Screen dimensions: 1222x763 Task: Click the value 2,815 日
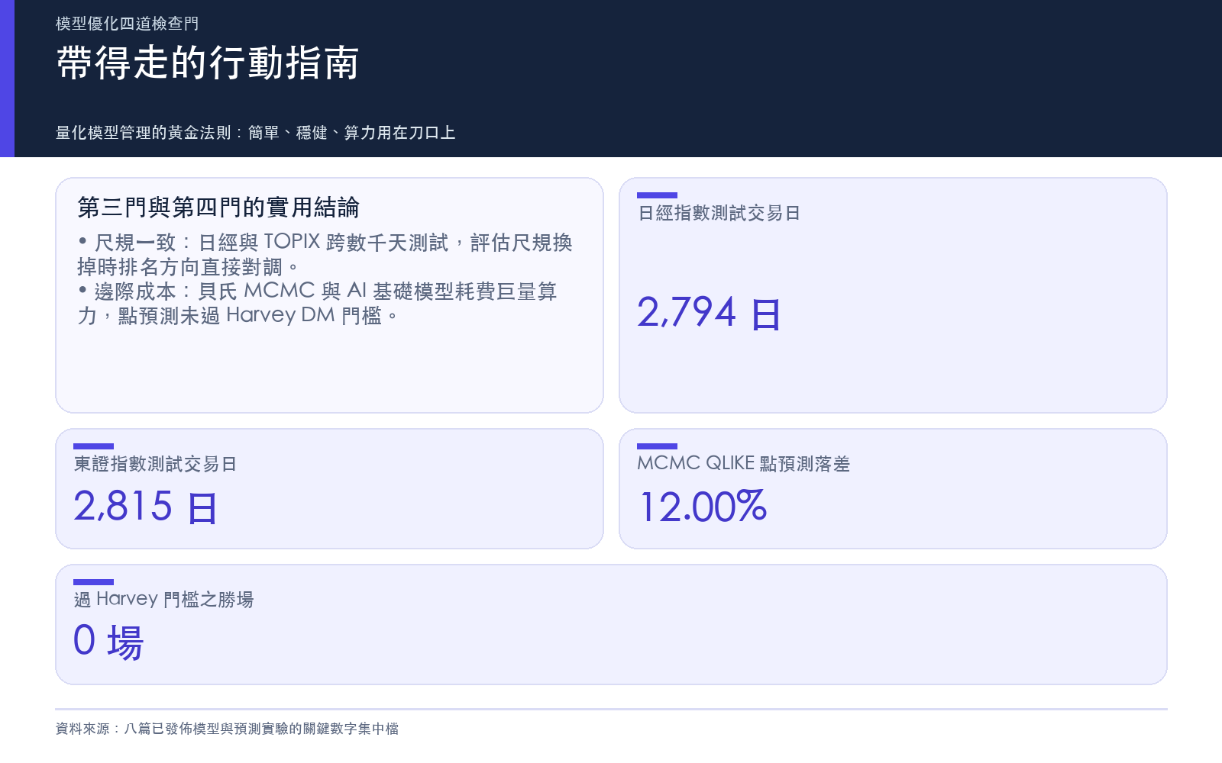[146, 507]
